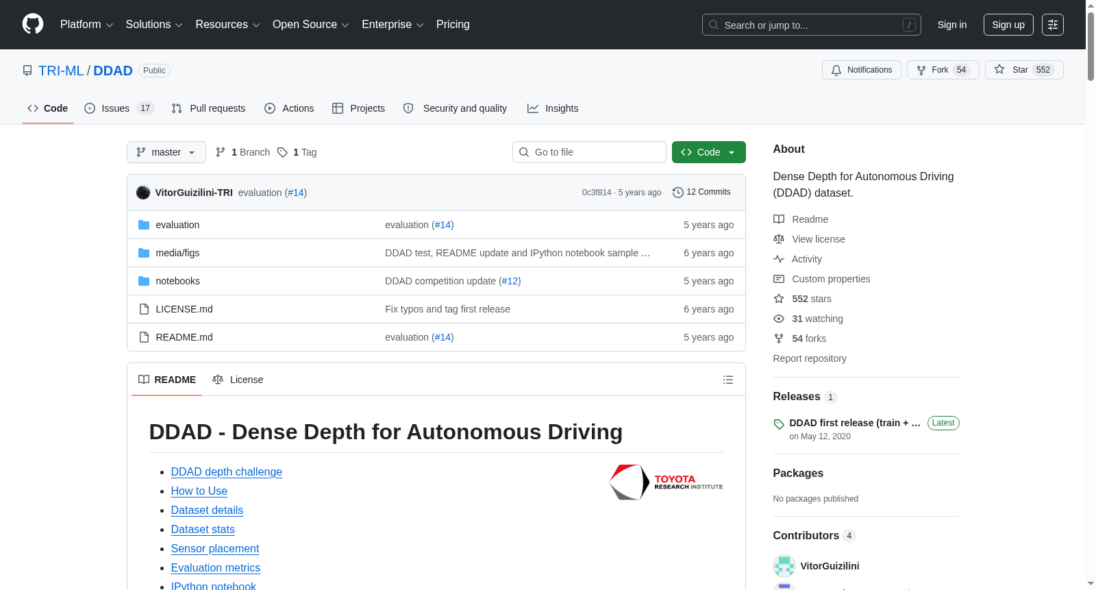
Task: Open the Sensor placement link
Action: tap(215, 548)
